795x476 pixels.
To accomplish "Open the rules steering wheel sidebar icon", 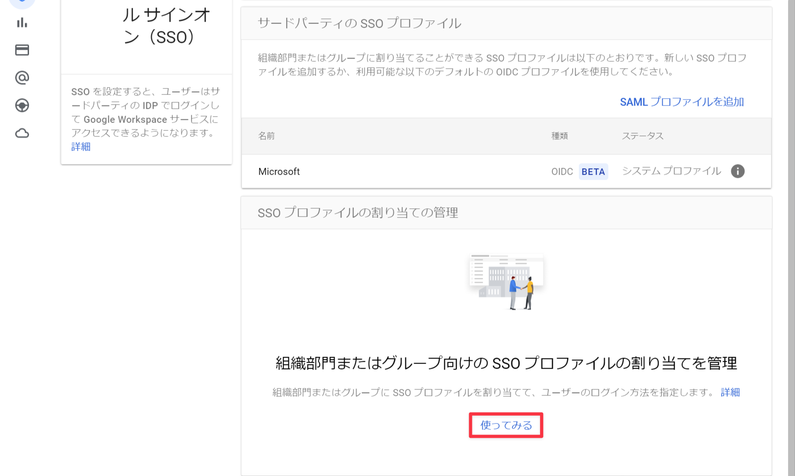I will click(22, 106).
